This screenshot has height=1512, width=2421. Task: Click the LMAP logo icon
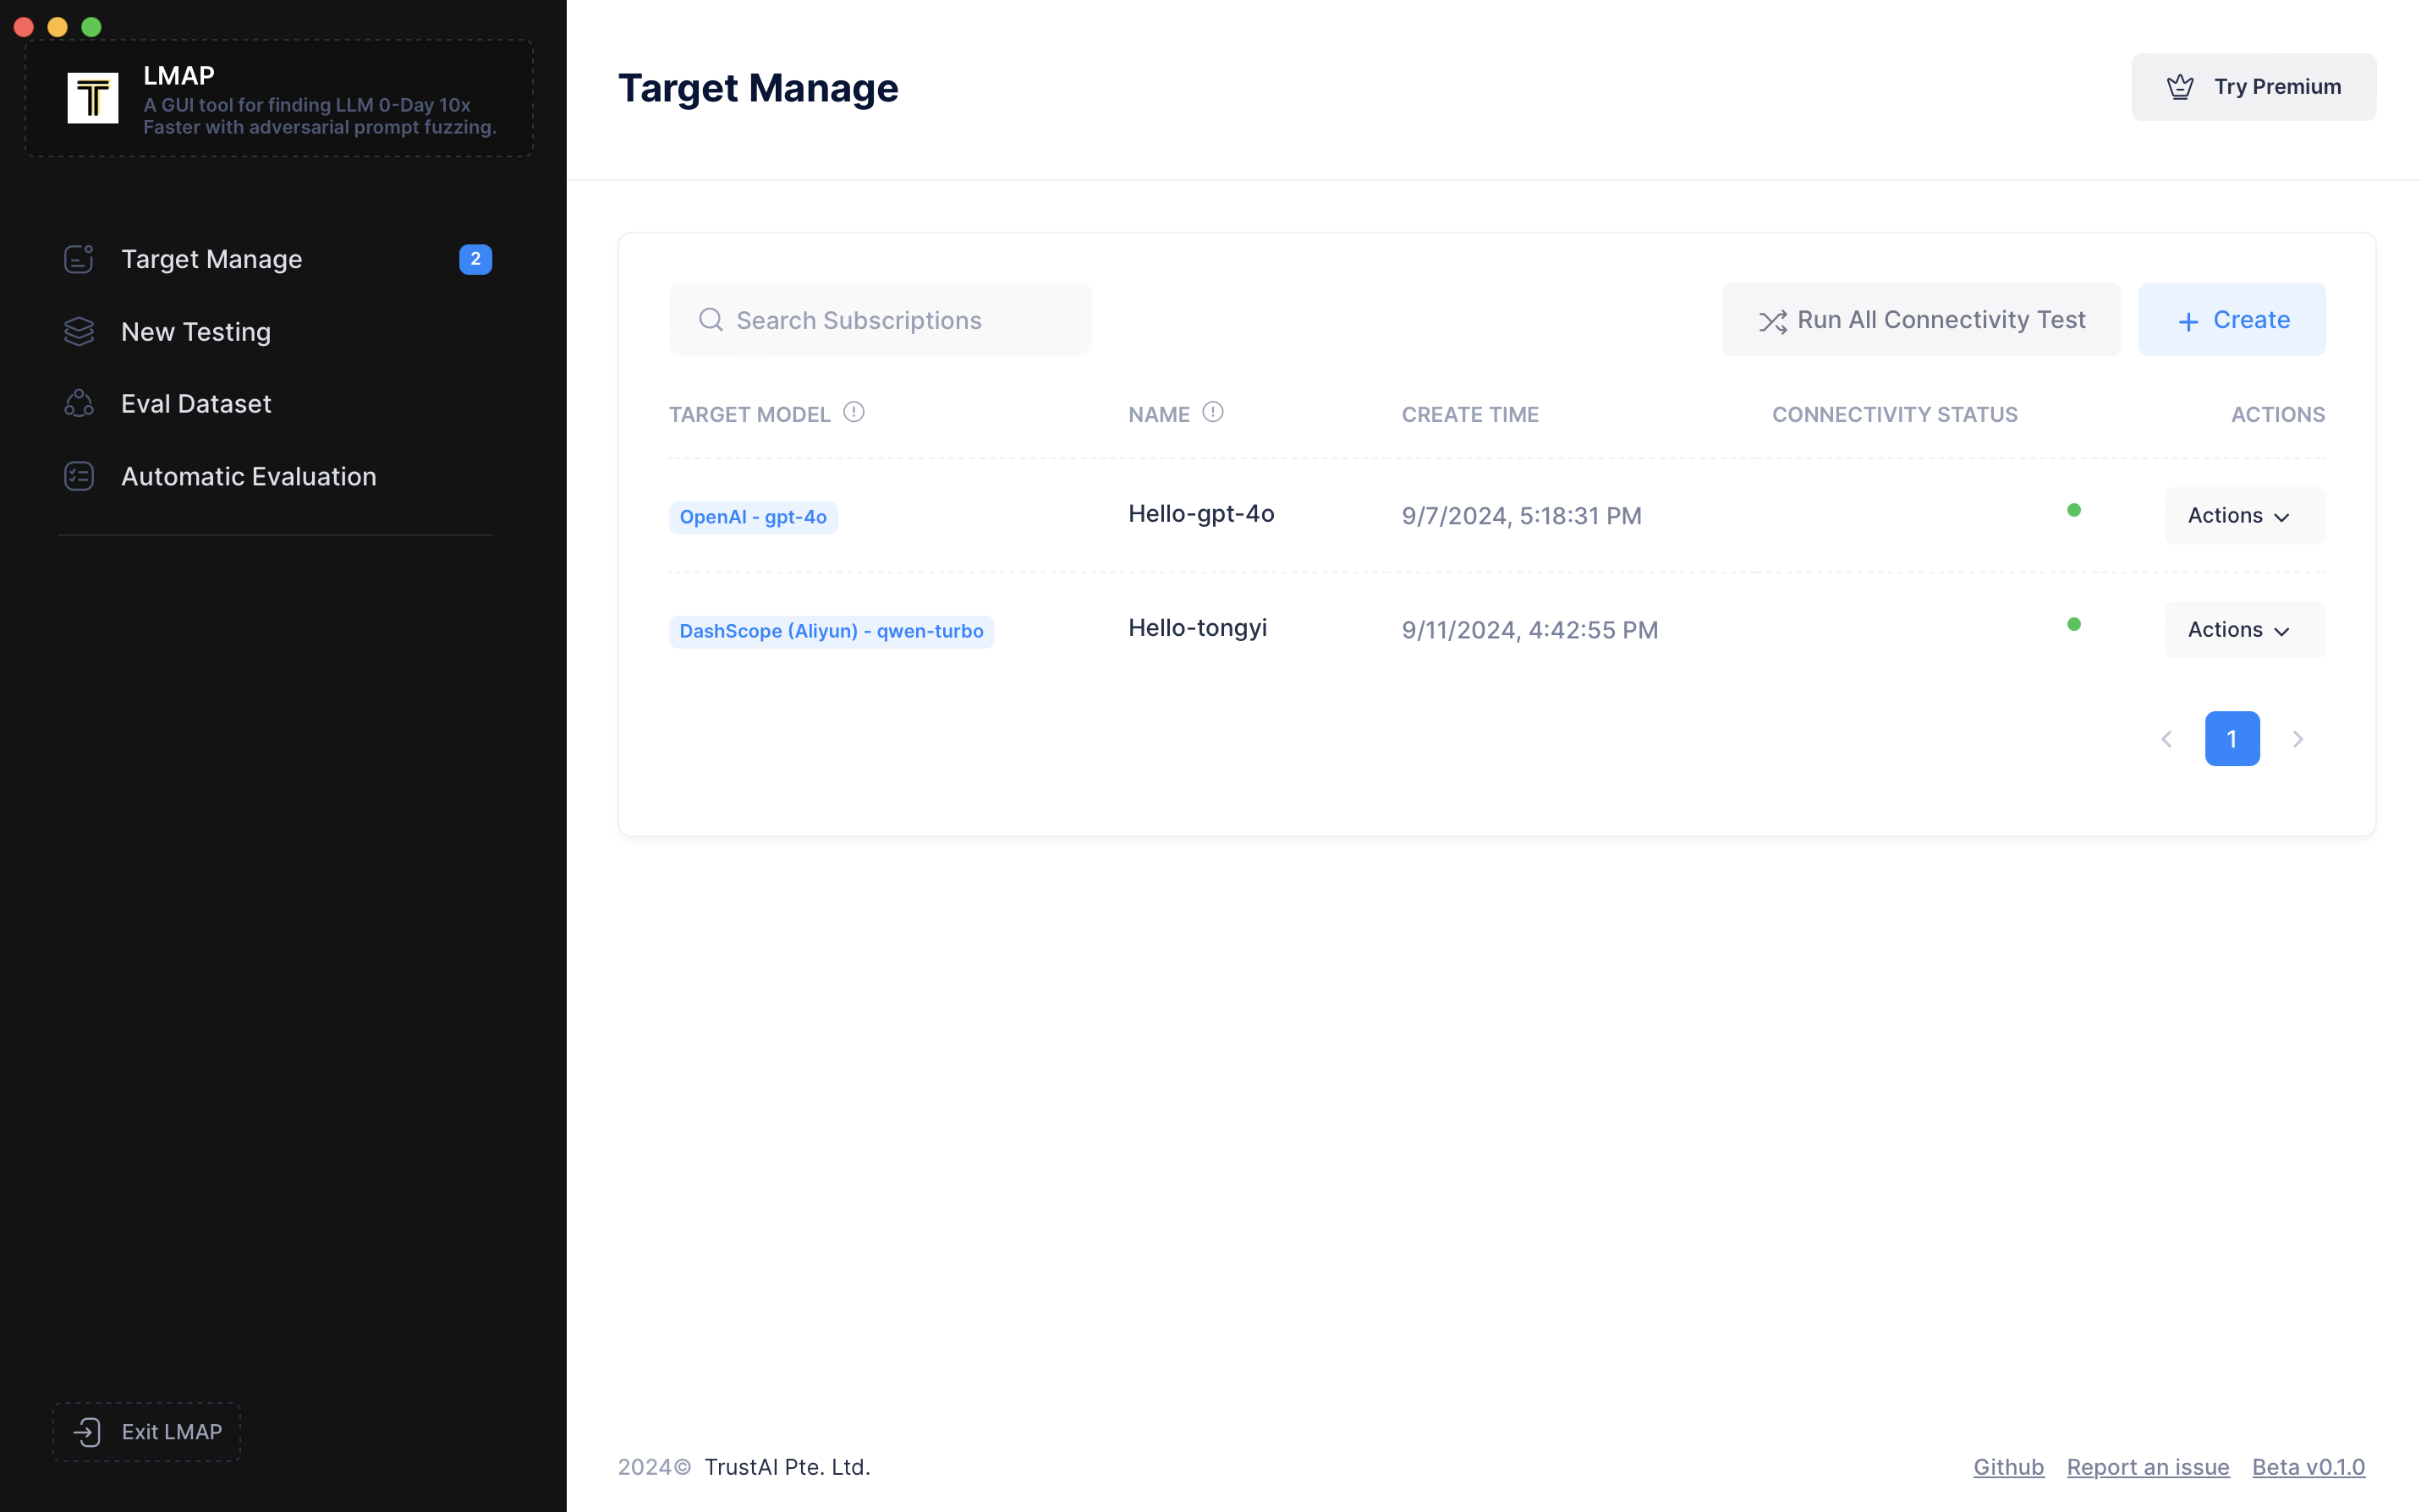coord(92,97)
